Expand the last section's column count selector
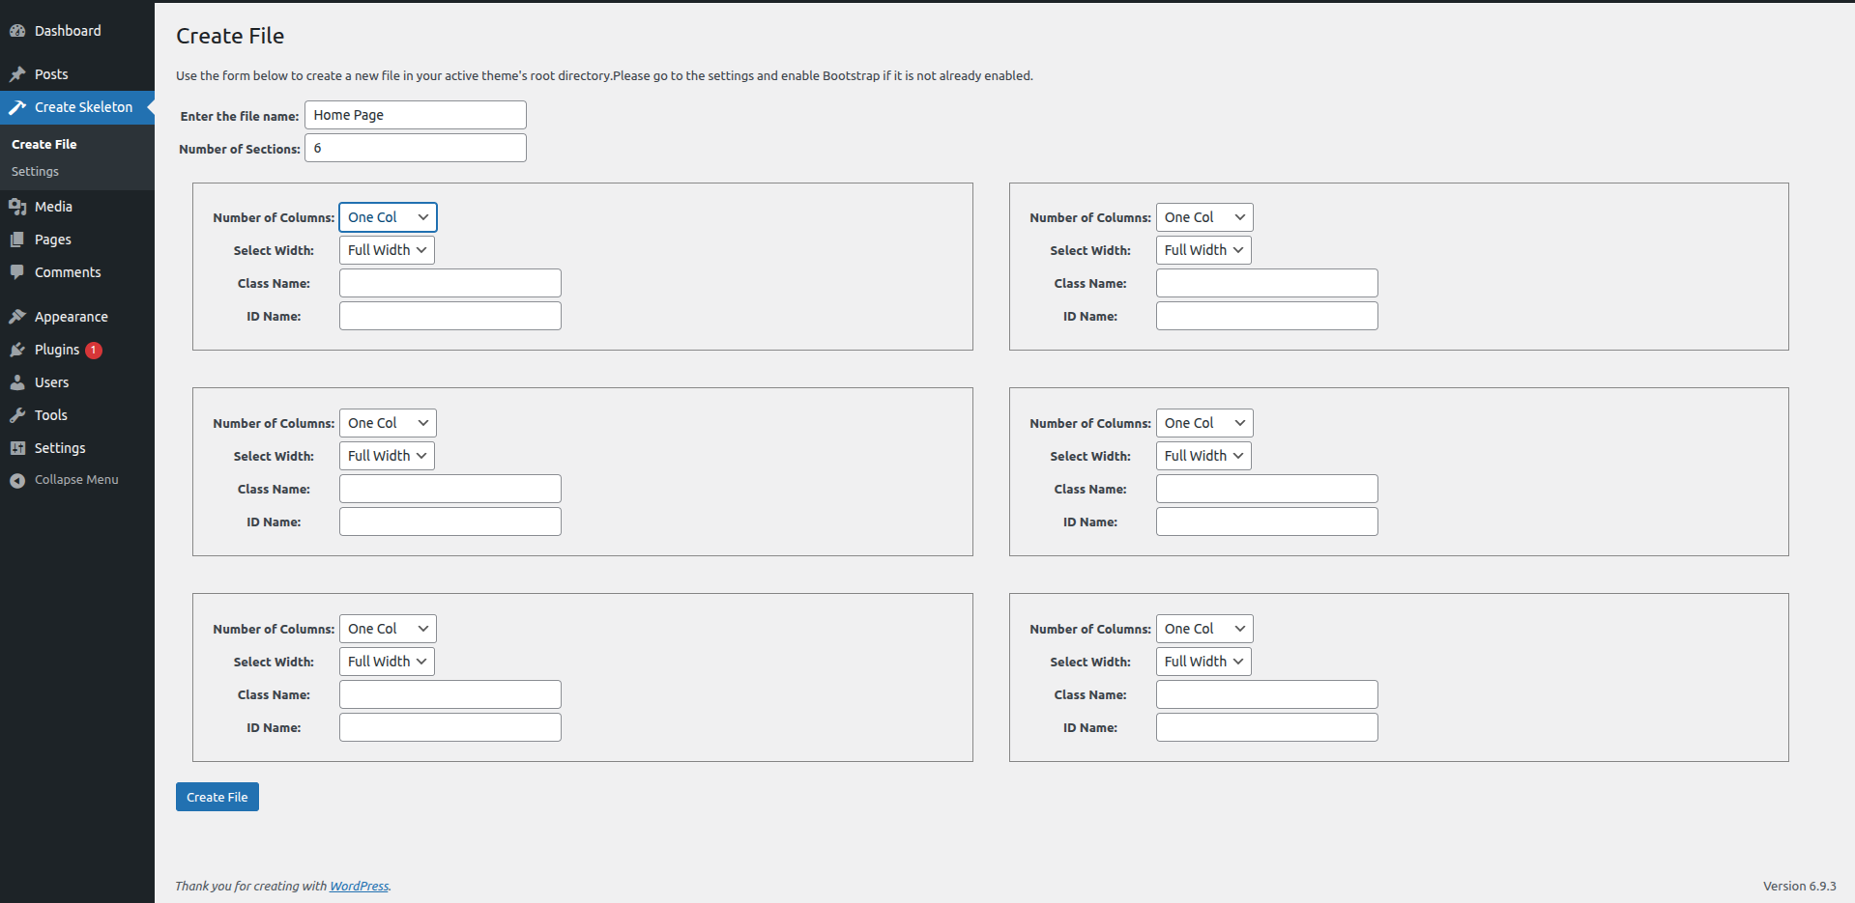Viewport: 1855px width, 903px height. pos(1203,628)
